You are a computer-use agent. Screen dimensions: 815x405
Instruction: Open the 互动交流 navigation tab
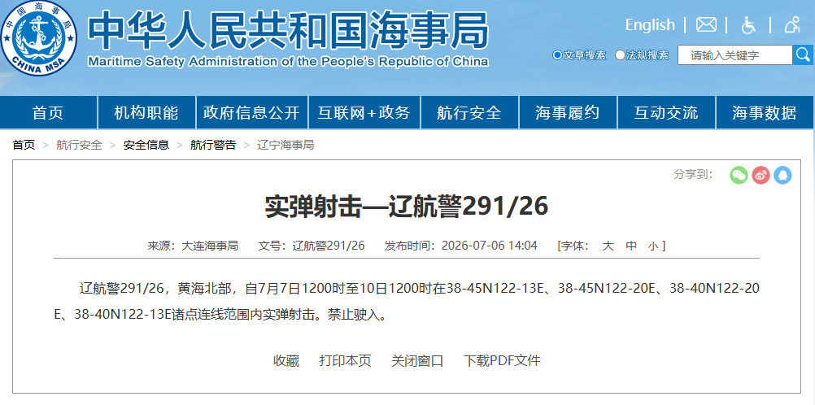click(x=666, y=112)
